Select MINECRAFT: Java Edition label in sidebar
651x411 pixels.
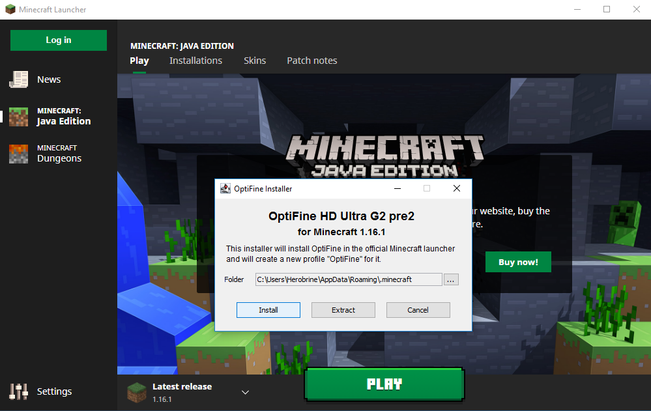click(64, 116)
